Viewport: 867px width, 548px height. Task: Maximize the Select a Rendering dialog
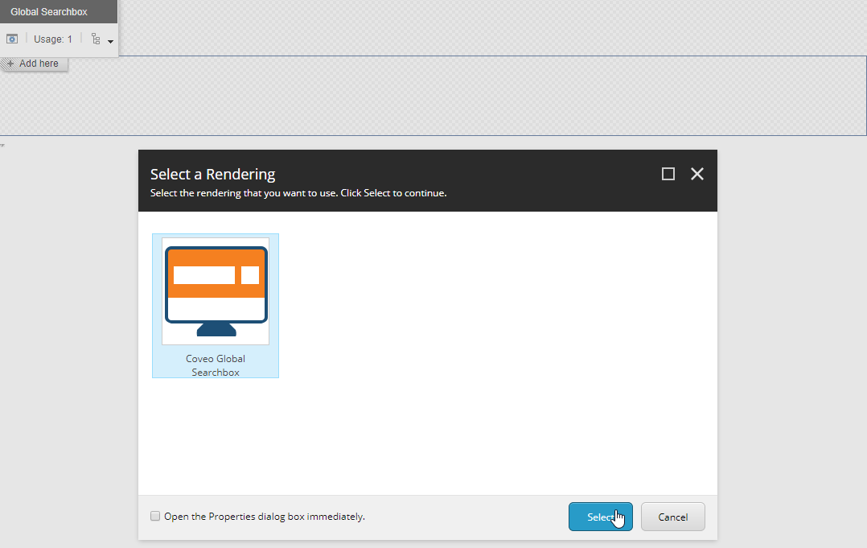tap(668, 174)
